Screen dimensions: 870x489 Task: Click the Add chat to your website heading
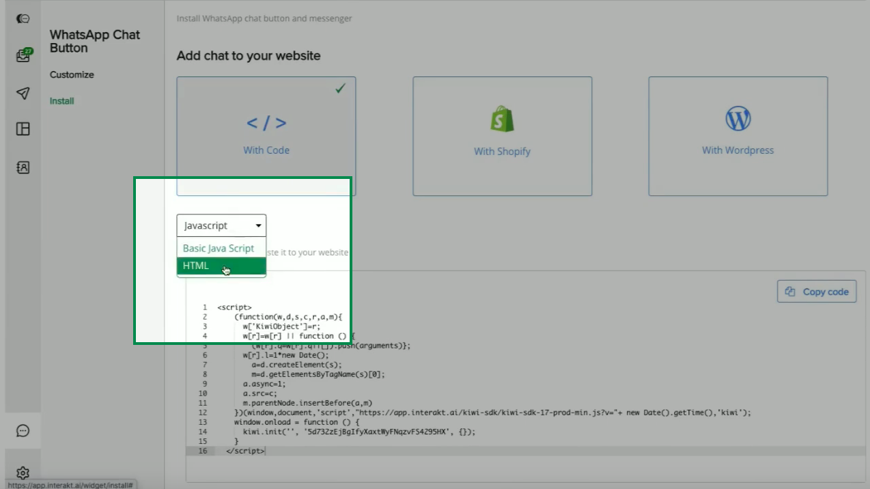249,56
